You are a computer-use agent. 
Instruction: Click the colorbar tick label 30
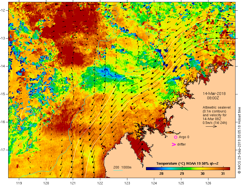click(x=202, y=174)
